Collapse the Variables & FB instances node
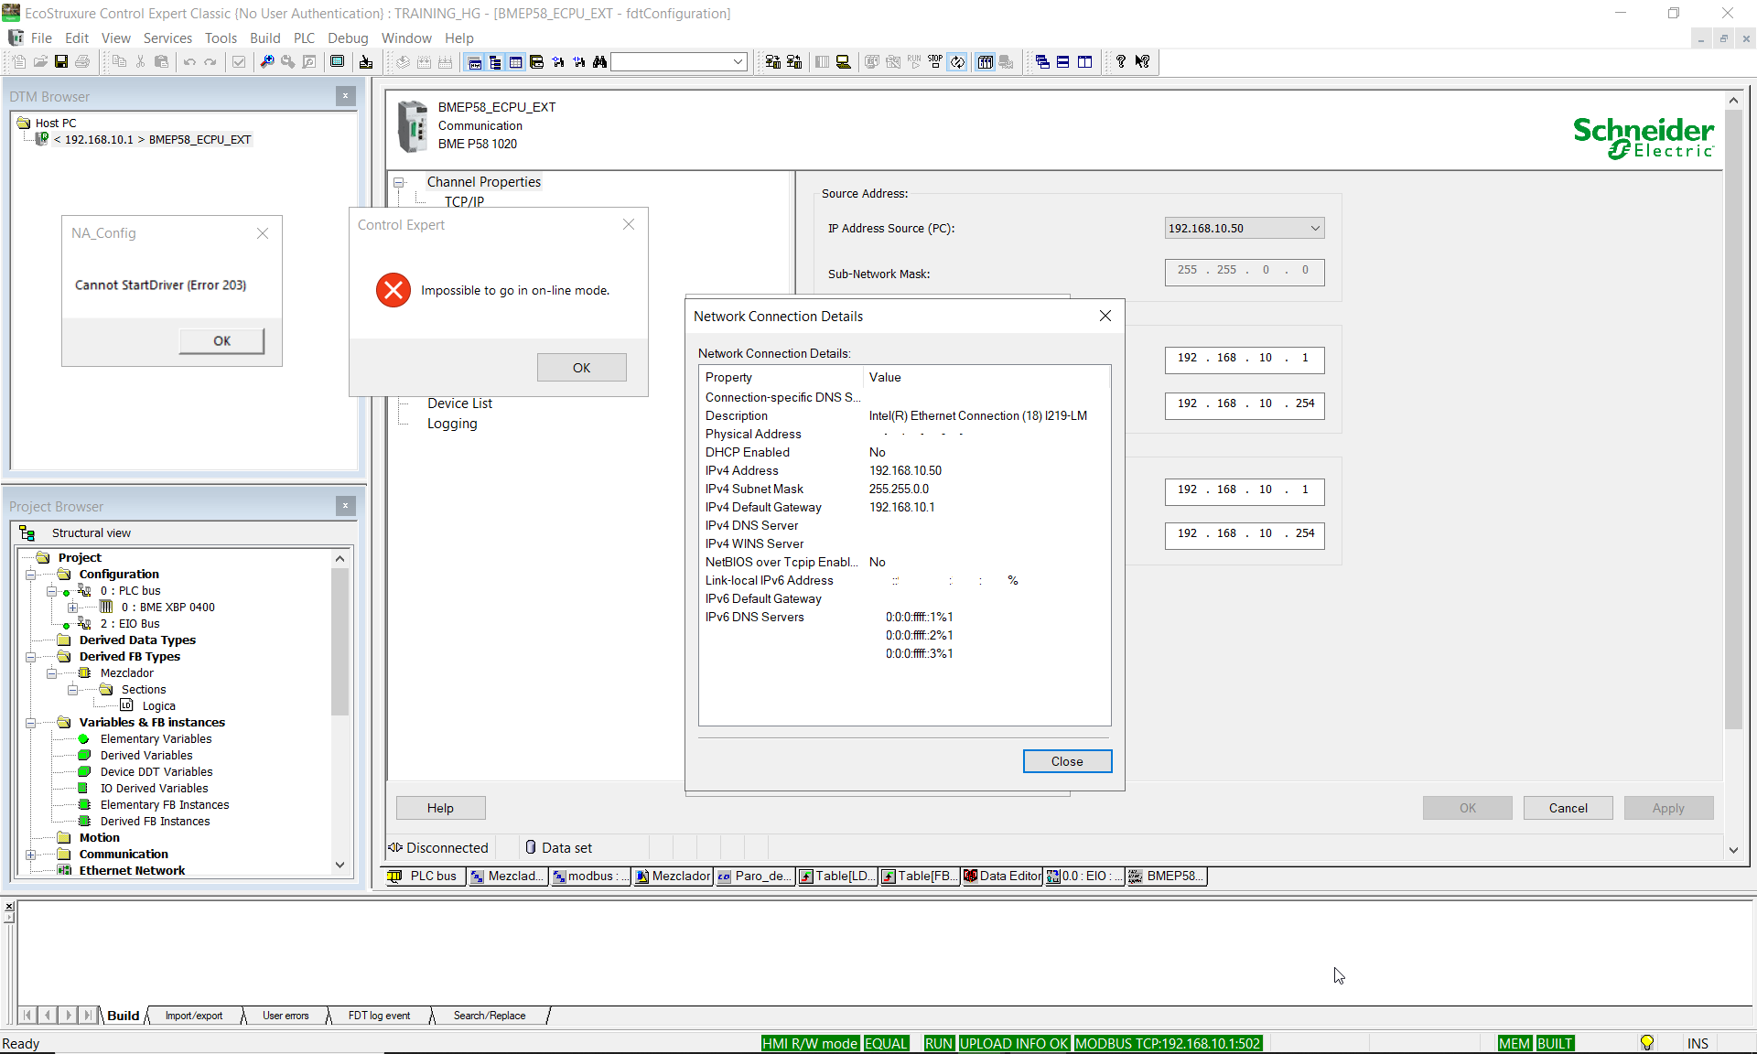This screenshot has width=1757, height=1054. click(30, 723)
